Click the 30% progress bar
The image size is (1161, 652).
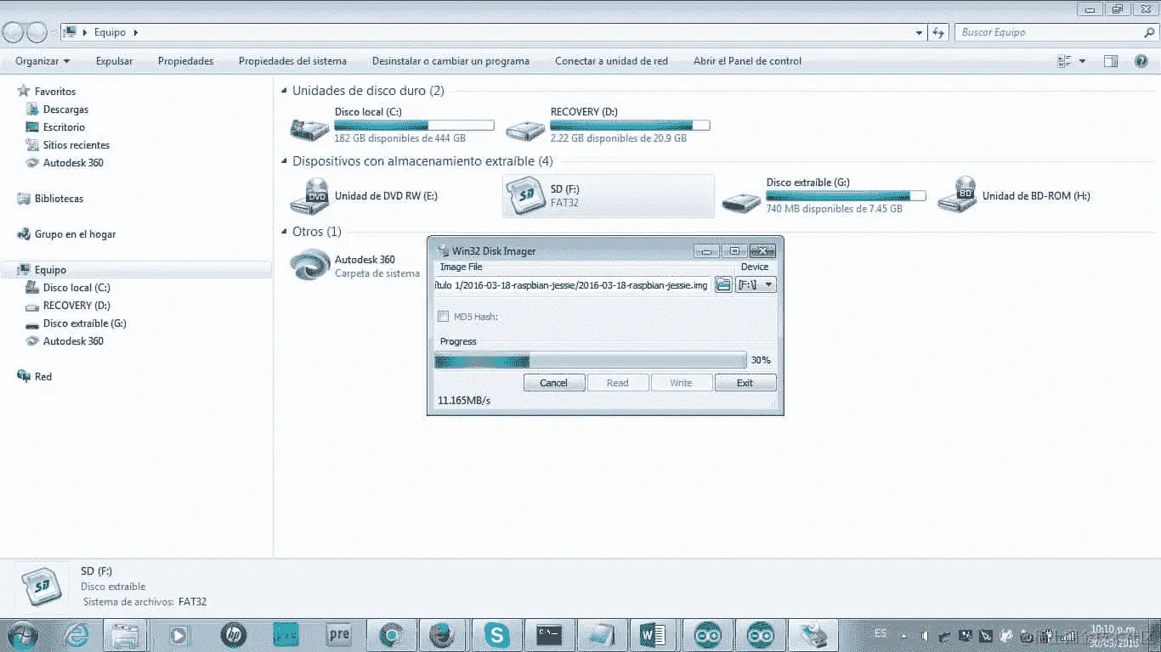590,361
